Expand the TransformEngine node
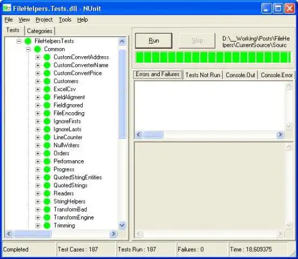 coord(38,217)
